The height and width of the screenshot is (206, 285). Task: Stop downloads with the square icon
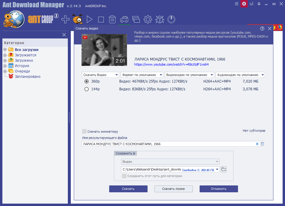[x=101, y=19]
